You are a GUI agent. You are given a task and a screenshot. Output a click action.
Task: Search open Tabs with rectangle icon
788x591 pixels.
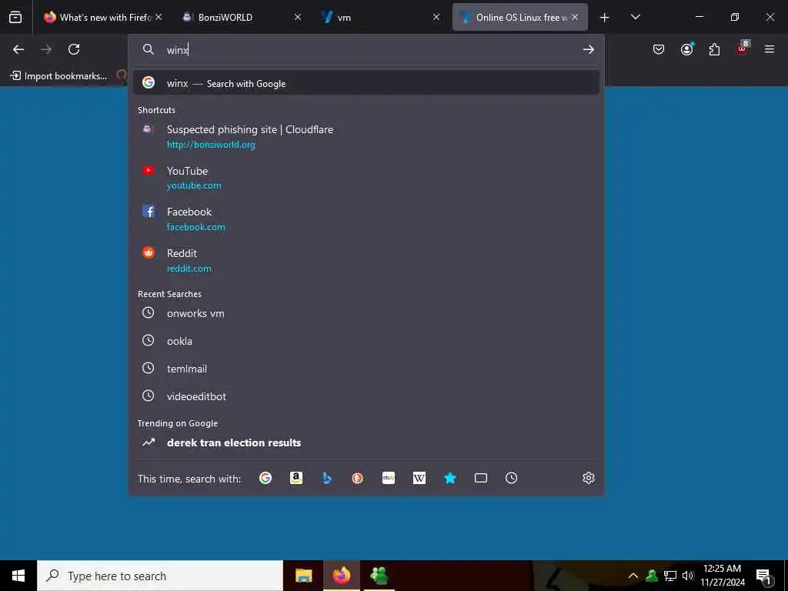tap(480, 478)
